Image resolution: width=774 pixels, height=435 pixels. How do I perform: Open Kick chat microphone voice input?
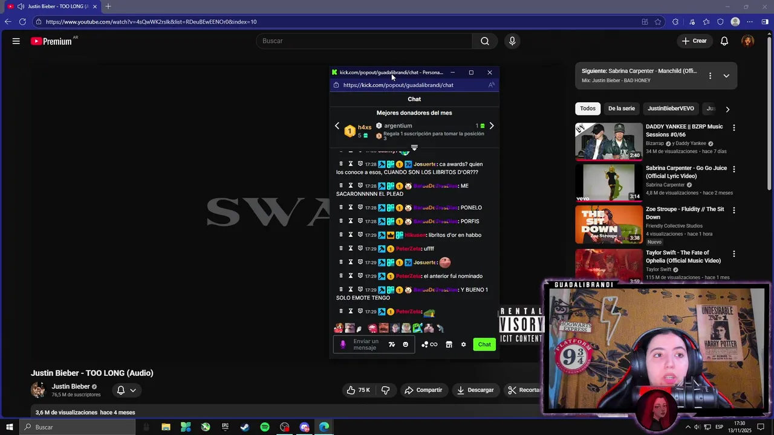343,344
